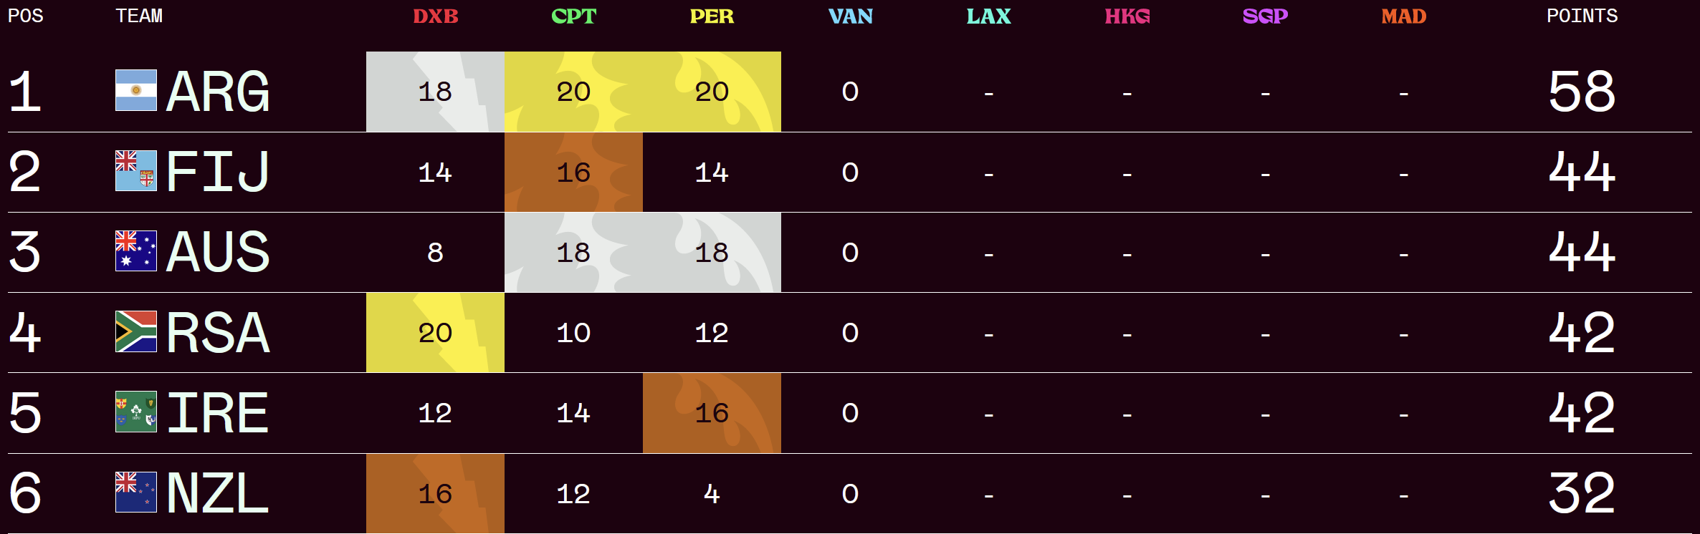
Task: Click the SGP tournament column header
Action: [x=1265, y=16]
